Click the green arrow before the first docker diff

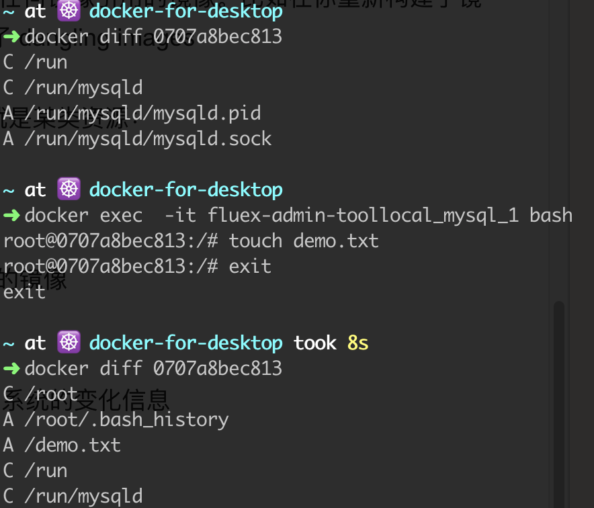tap(11, 37)
